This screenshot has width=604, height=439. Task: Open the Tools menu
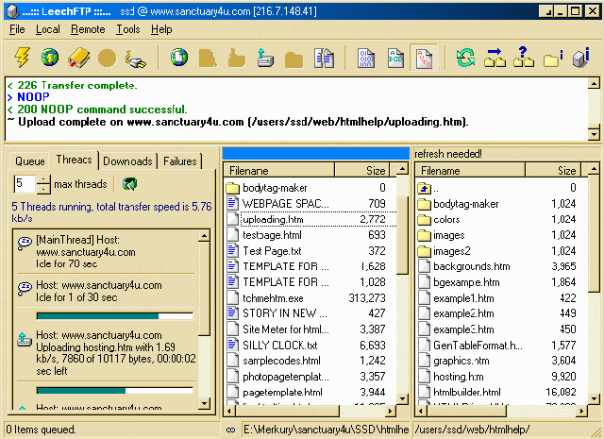(128, 29)
